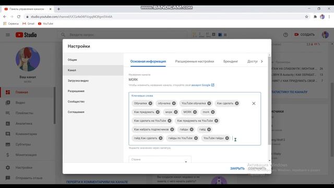Open the browser extensions puzzle icon
Viewport: 334px width, 188px height.
coord(315,17)
